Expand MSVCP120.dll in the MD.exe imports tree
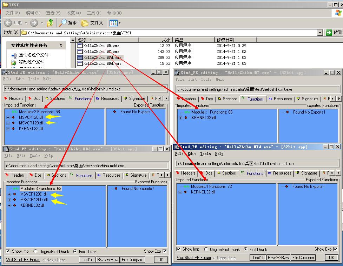This screenshot has width=343, height=266. coord(8,117)
